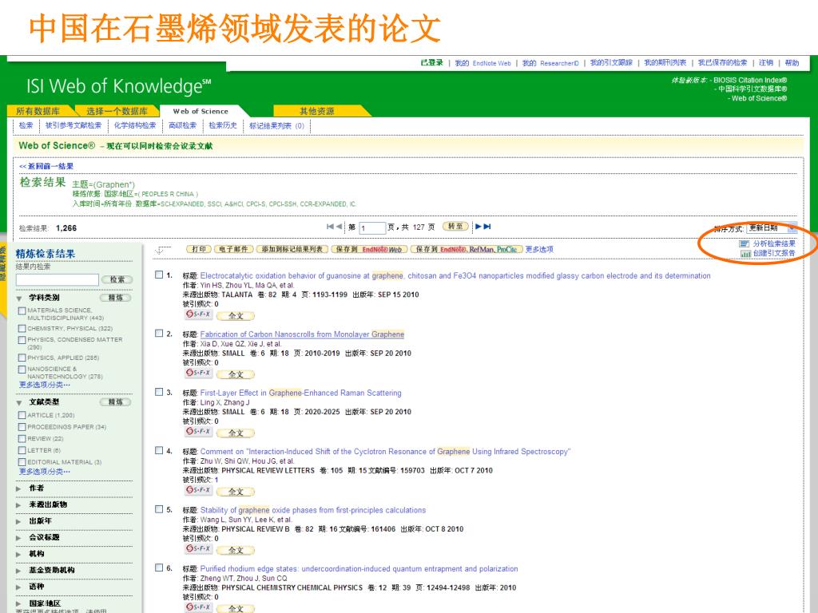Image resolution: width=818 pixels, height=613 pixels.
Task: Tick the checkbox for result 3
Action: click(x=159, y=392)
